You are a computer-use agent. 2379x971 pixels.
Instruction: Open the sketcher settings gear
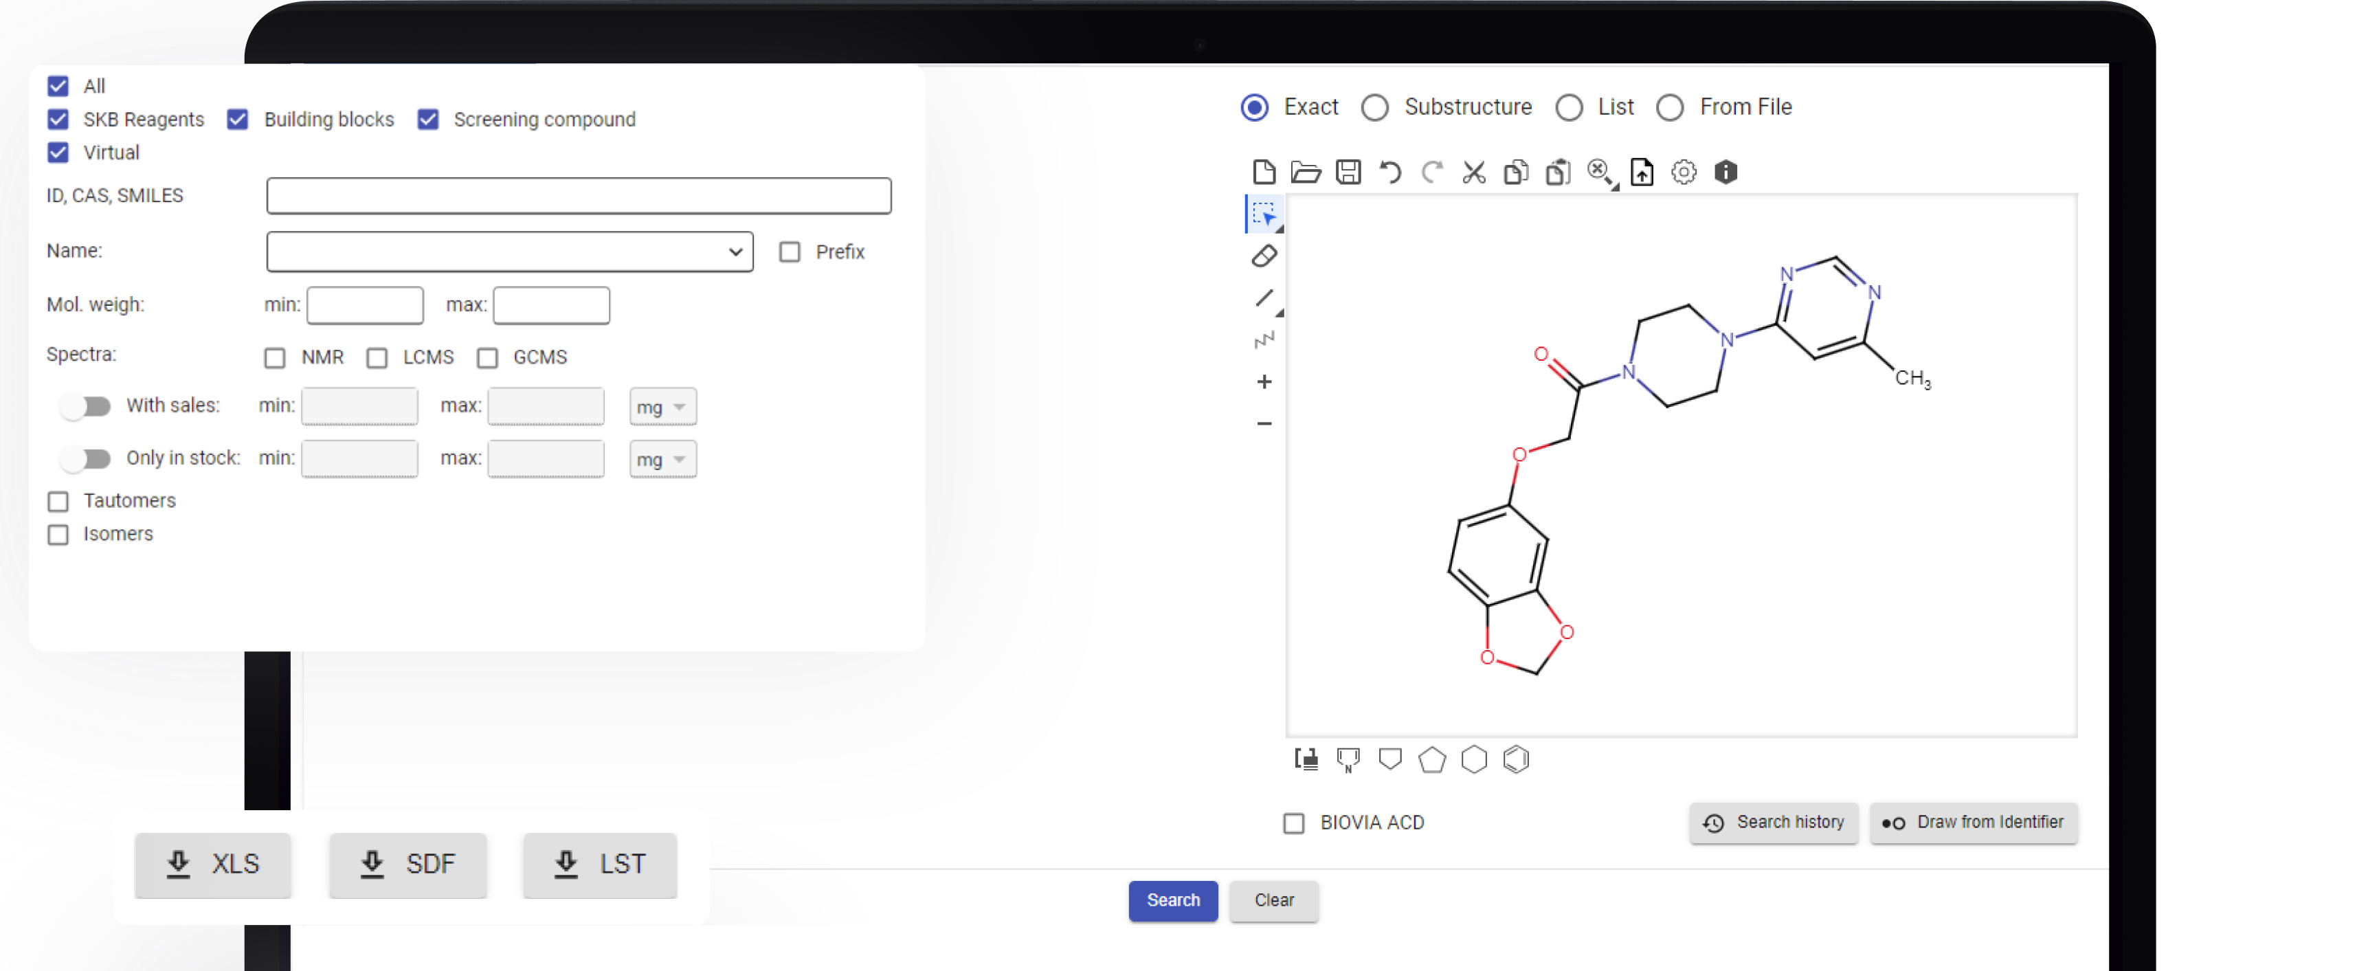click(1684, 172)
